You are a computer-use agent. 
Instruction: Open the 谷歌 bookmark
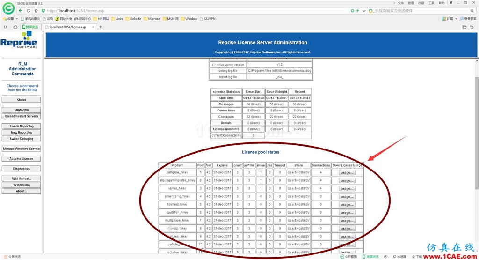click(48, 19)
